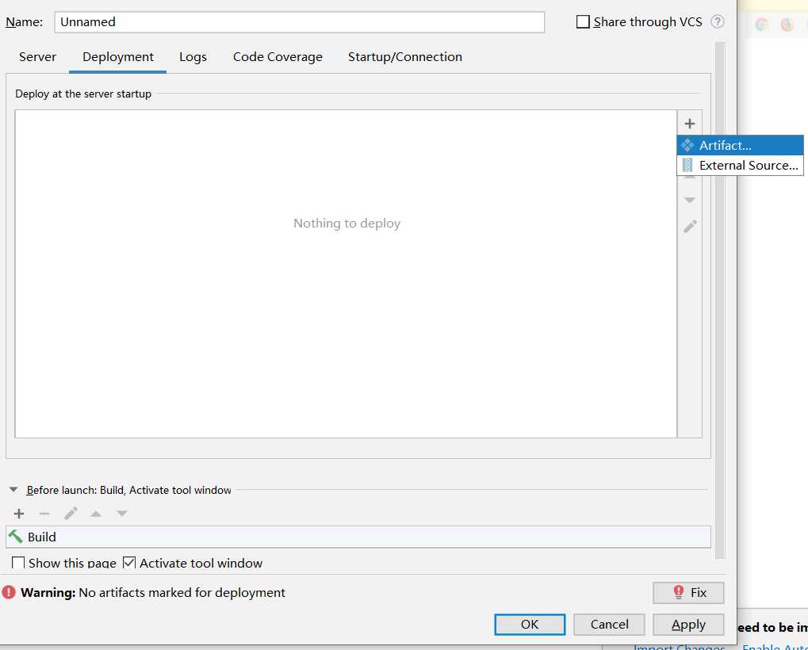Click the plus icon to add deployment

pos(690,124)
